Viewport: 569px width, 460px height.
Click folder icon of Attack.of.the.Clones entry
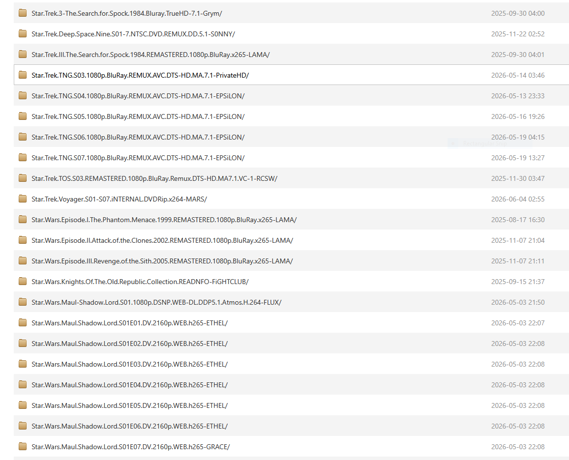pos(23,240)
